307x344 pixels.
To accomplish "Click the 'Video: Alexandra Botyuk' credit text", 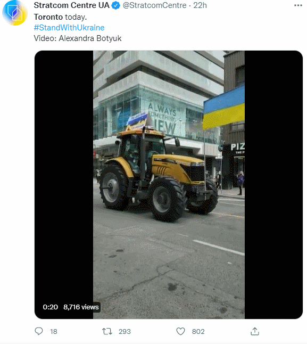I will coord(78,38).
